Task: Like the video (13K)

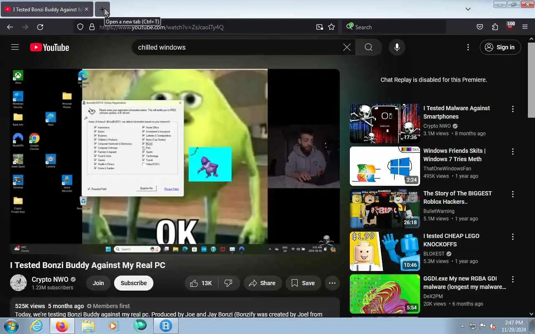Action: [201, 283]
